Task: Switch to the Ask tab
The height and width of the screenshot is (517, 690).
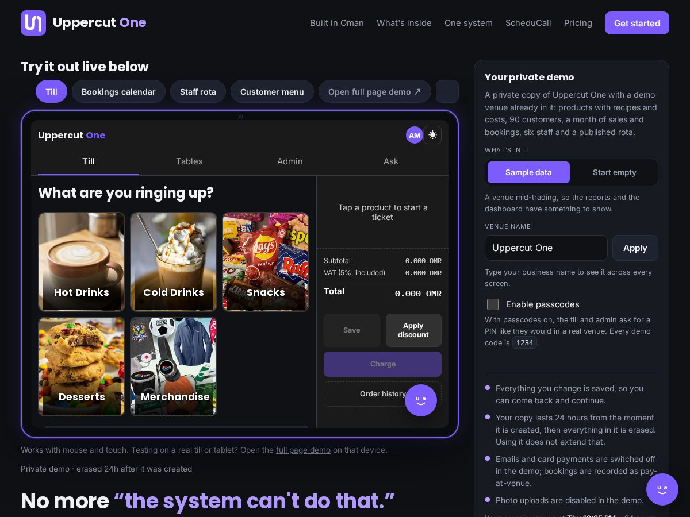Action: (x=391, y=161)
